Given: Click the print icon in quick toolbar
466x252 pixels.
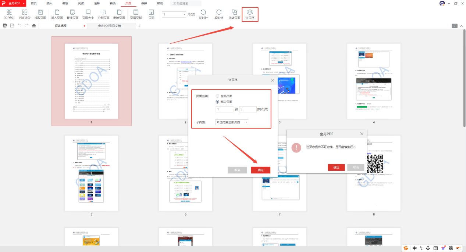Looking at the screenshot, I should click(x=5, y=26).
